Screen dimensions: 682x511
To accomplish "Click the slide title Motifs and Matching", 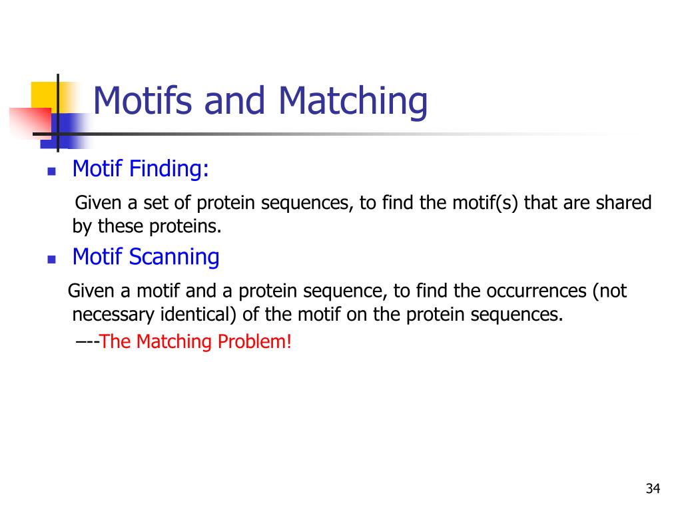I will click(x=260, y=101).
